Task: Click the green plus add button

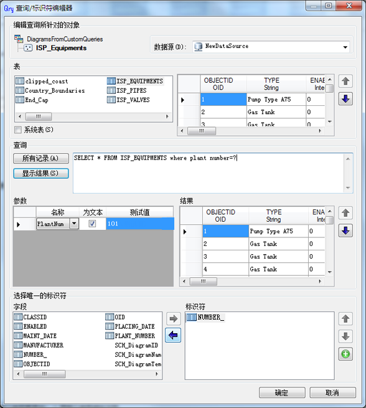Action: 345,354
